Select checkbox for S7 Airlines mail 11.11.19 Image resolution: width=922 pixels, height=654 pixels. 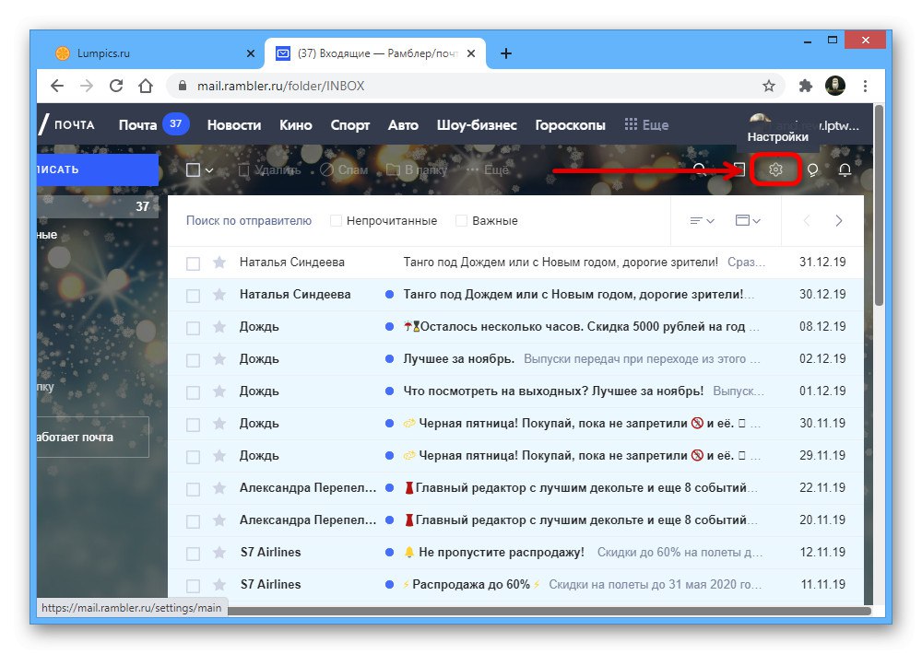pos(193,586)
